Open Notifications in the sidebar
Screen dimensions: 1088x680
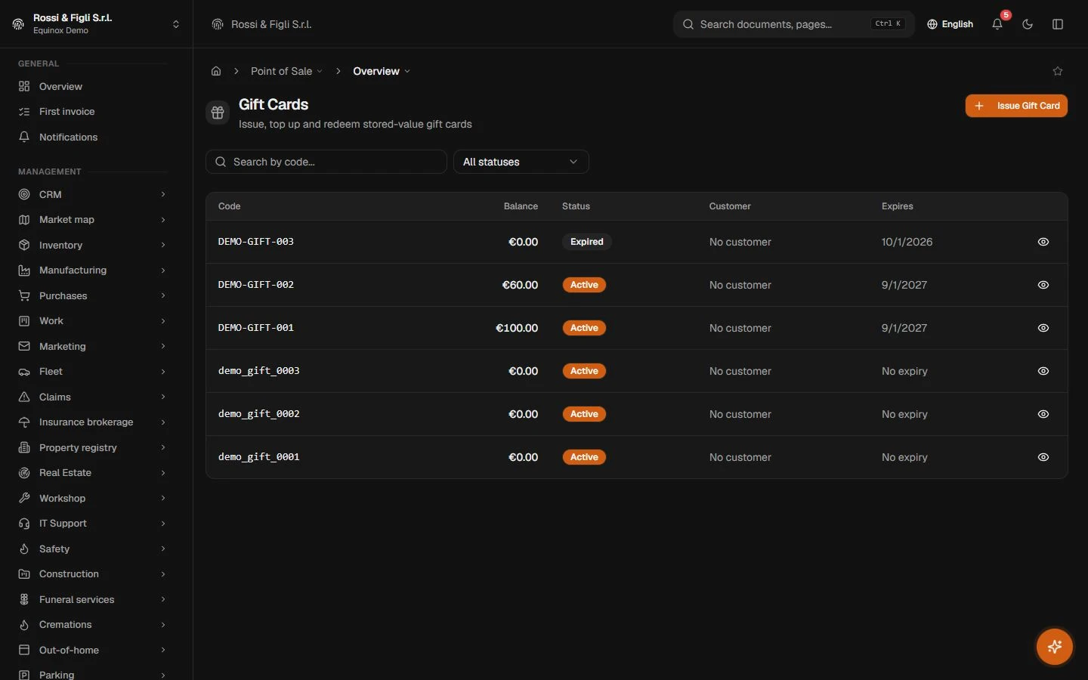tap(92, 137)
